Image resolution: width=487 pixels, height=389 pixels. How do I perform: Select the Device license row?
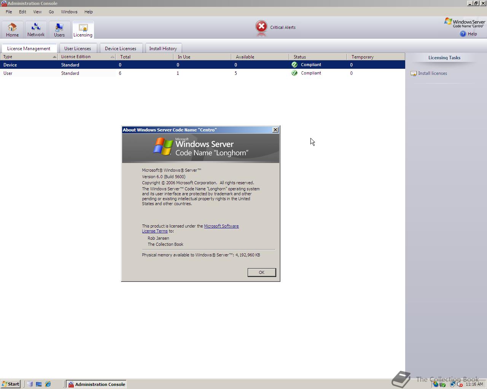tap(202, 65)
